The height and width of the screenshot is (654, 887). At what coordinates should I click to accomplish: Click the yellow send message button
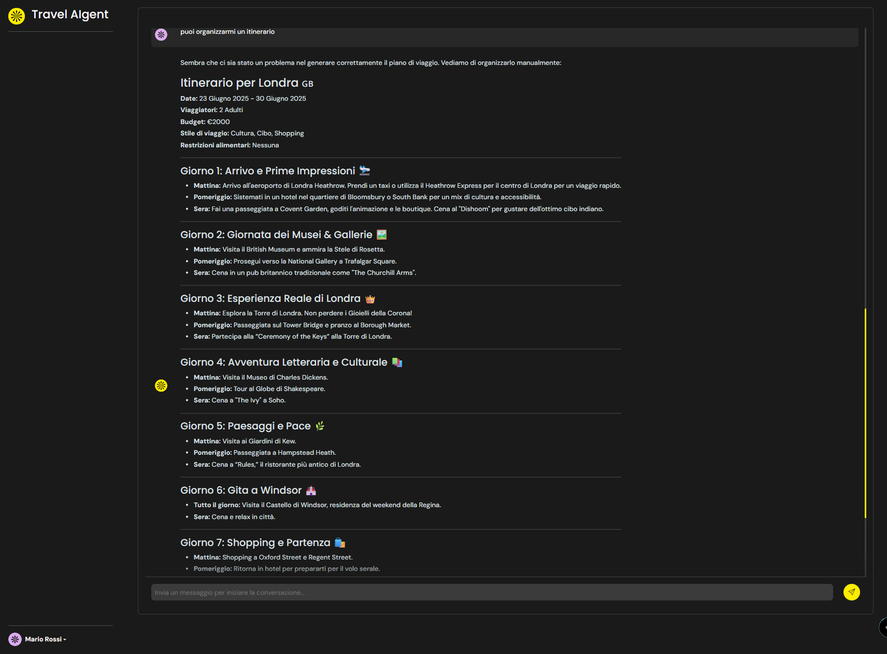click(x=852, y=592)
